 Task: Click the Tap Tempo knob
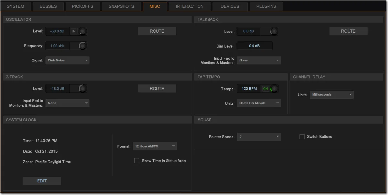[x=274, y=89]
